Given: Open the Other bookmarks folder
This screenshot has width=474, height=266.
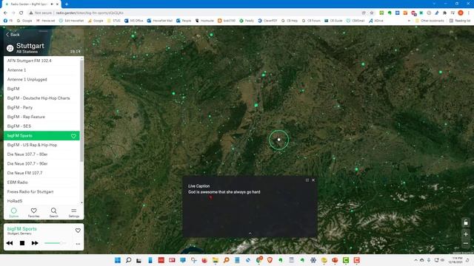Looking at the screenshot, I should 430,21.
